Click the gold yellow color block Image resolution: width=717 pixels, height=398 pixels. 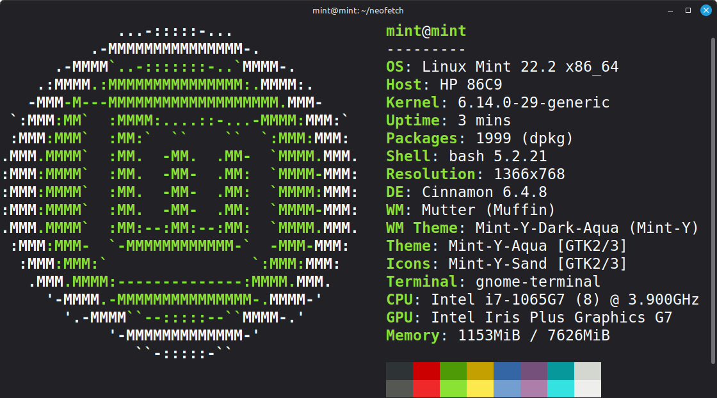[x=480, y=371]
